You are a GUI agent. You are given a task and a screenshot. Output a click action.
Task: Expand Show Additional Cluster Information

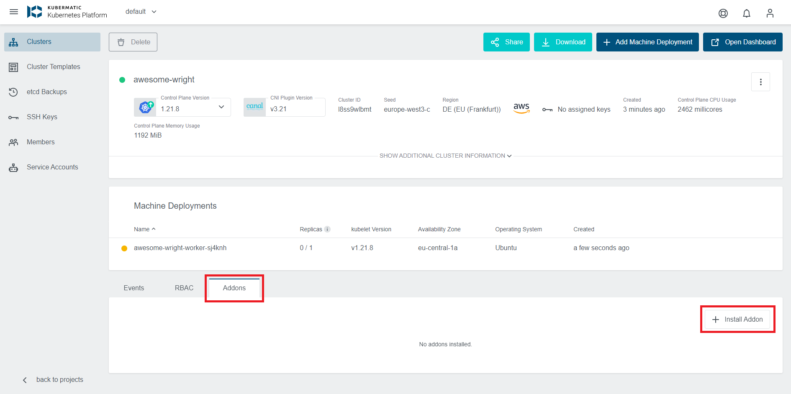coord(445,156)
